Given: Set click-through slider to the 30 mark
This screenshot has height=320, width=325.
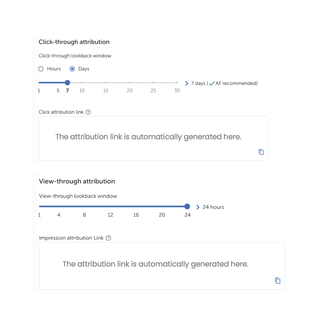Looking at the screenshot, I should [x=177, y=82].
